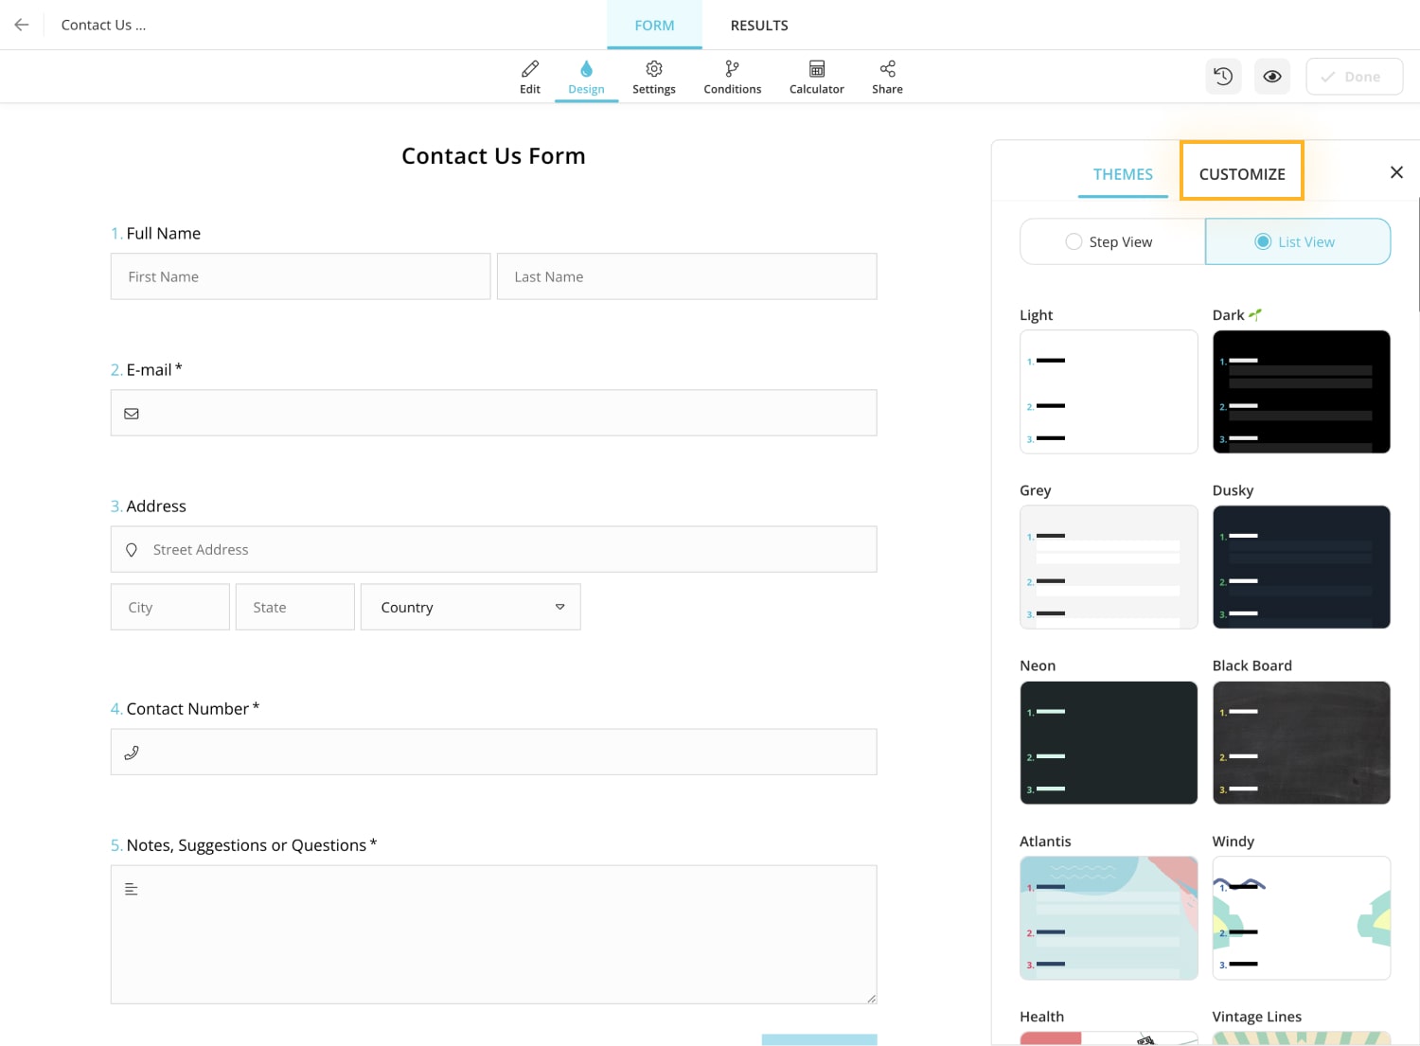This screenshot has width=1420, height=1046.
Task: Apply the Windy theme
Action: click(1302, 918)
